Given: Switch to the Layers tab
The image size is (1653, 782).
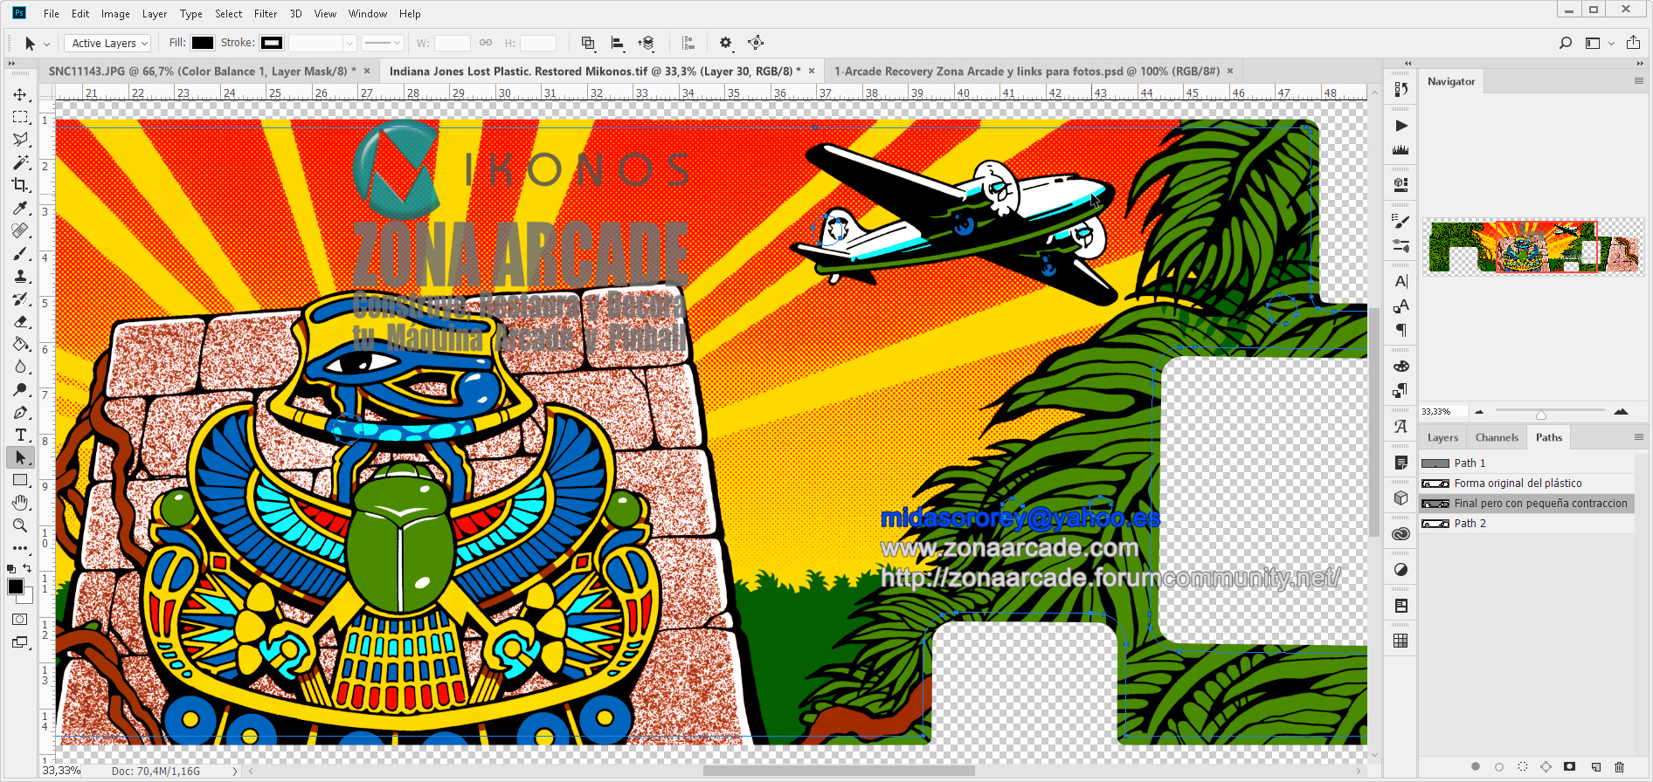Looking at the screenshot, I should coord(1442,438).
